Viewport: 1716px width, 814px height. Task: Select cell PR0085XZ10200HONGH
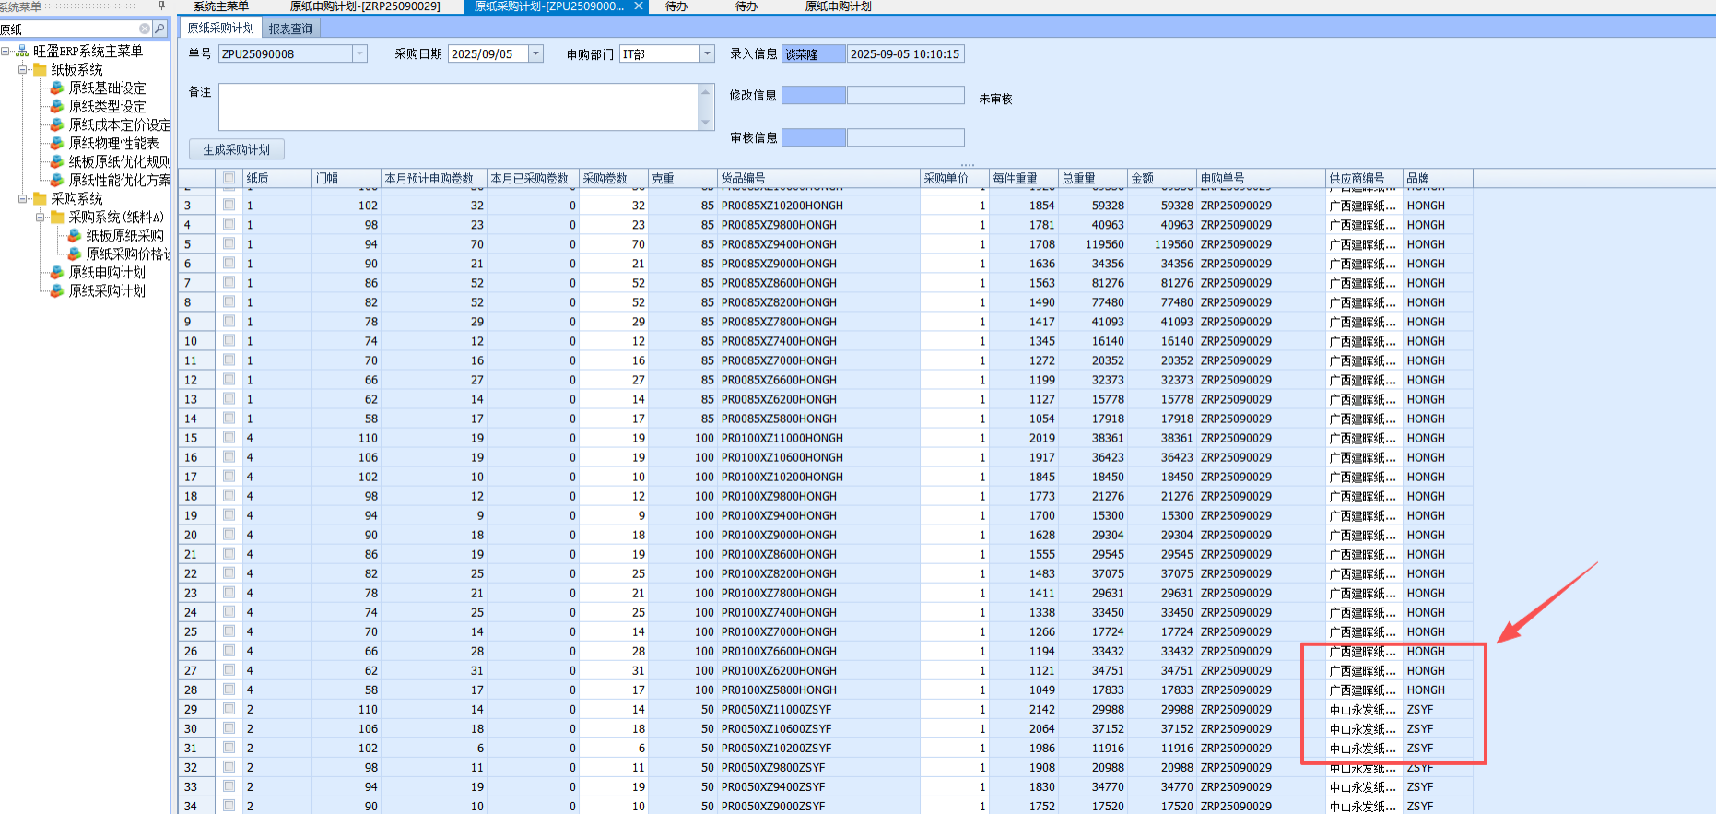[x=818, y=205]
